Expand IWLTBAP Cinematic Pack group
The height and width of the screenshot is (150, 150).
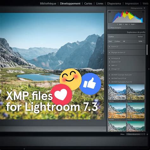(x=109, y=75)
